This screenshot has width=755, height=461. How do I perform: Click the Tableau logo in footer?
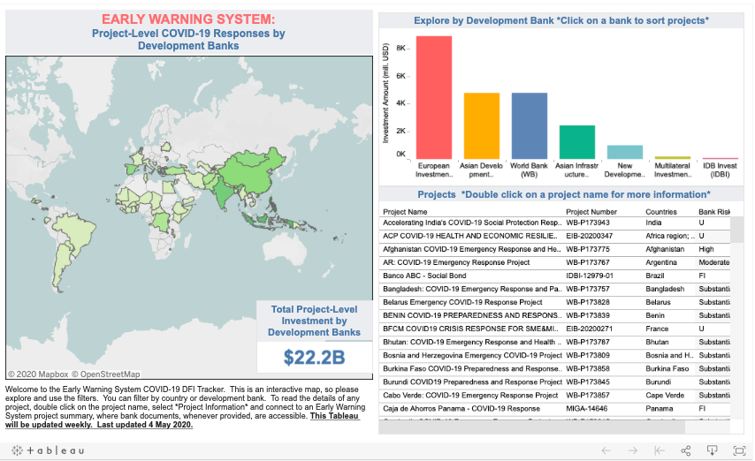tap(48, 450)
